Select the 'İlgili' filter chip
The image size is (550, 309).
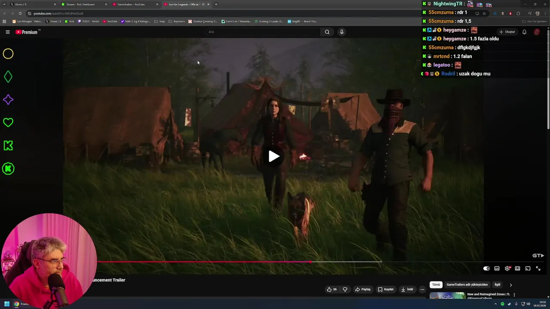coord(497,285)
